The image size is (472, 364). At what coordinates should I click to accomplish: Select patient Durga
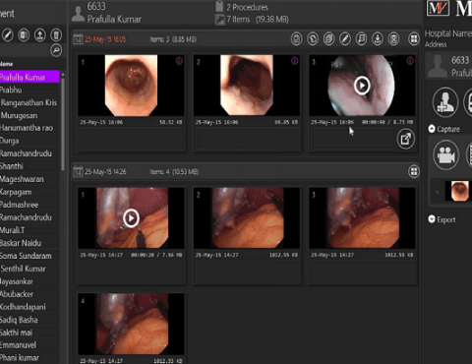click(x=29, y=141)
